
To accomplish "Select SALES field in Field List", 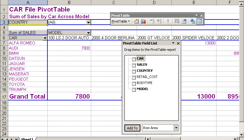I will 142,65.
